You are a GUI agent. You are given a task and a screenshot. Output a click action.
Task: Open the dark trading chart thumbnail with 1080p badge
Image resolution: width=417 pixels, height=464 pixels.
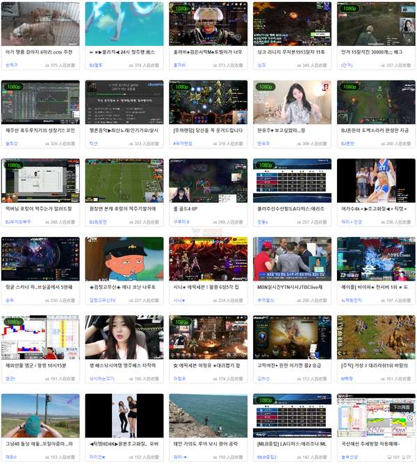pyautogui.click(x=40, y=102)
